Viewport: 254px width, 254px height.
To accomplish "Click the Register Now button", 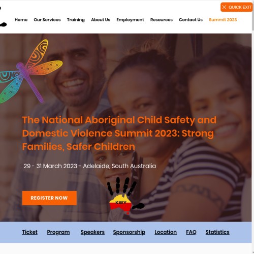I will tap(49, 198).
